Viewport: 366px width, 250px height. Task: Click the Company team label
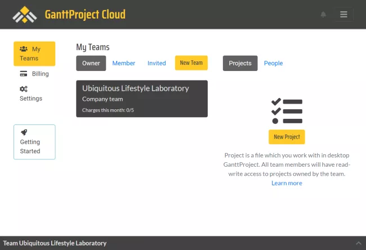click(x=102, y=99)
